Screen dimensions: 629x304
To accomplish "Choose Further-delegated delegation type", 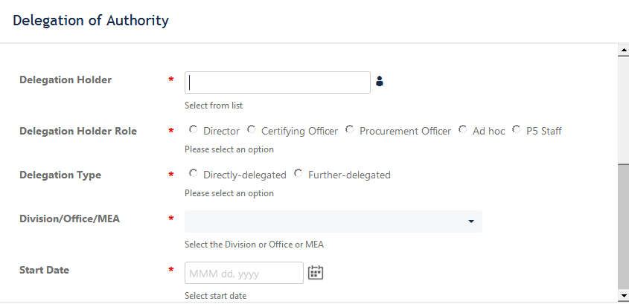I will coord(298,173).
